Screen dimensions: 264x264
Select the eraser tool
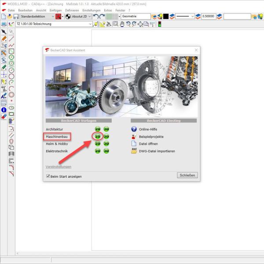(x=4, y=117)
